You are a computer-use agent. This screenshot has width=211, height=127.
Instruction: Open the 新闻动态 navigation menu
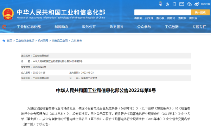[x=61, y=27]
